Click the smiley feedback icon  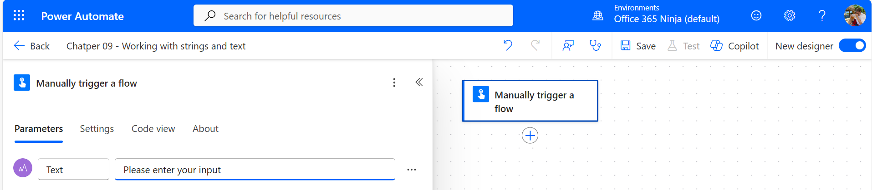[756, 16]
